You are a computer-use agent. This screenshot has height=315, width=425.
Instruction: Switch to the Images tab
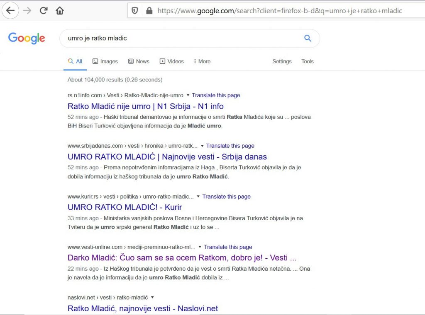[x=105, y=61]
